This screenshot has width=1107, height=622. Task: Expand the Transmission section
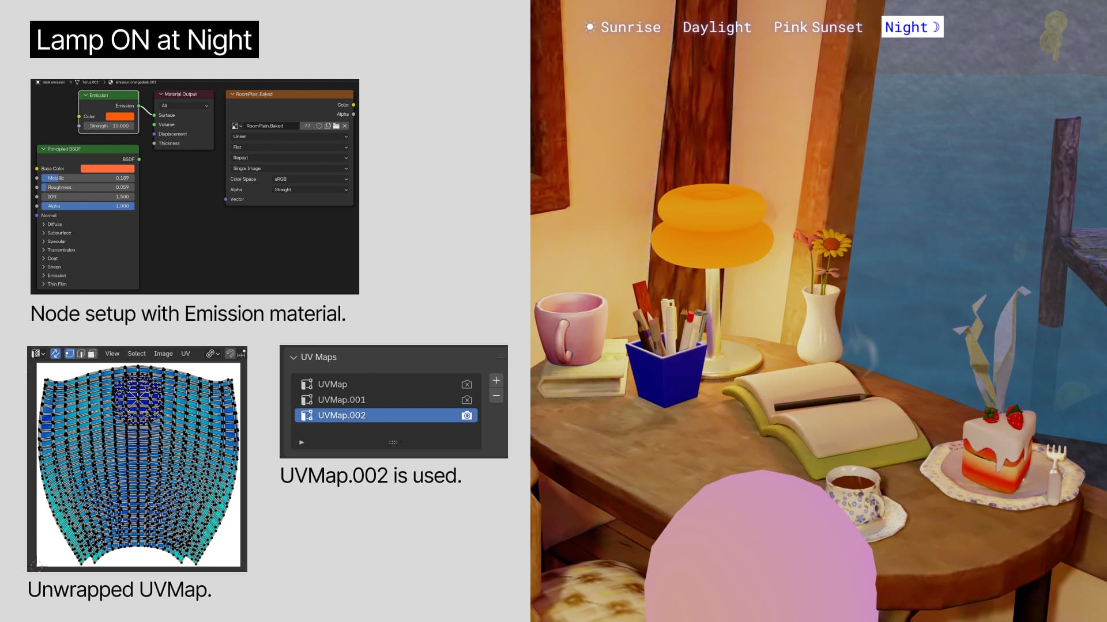tap(58, 250)
